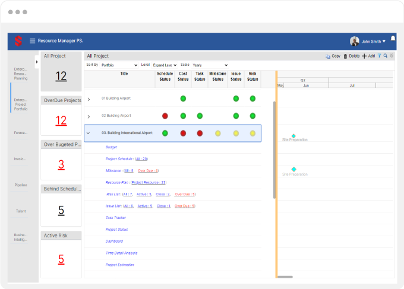Click issue status green dot for 01 Building Airport
404x289 pixels.
(x=236, y=99)
